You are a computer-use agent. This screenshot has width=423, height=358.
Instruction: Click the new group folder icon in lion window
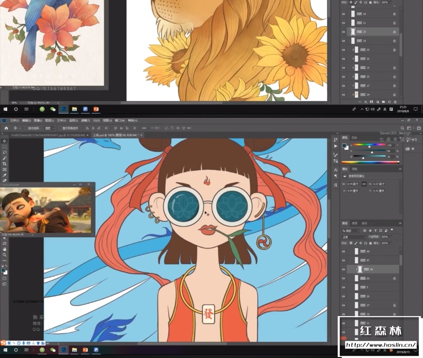coord(383,102)
